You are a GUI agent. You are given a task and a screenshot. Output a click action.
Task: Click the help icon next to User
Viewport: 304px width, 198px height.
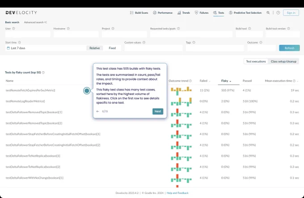click(x=13, y=29)
